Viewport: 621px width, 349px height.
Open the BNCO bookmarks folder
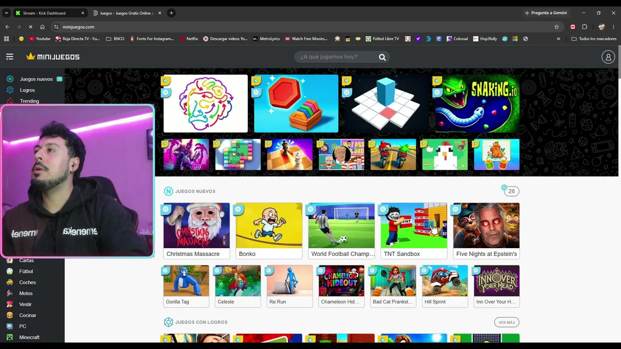tap(115, 39)
